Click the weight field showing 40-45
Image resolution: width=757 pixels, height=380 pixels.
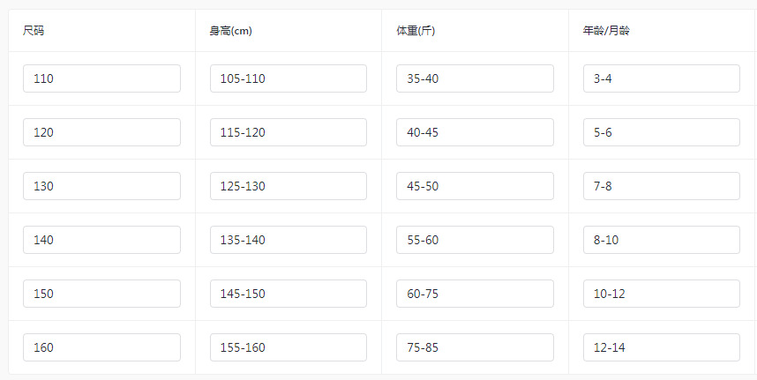[x=475, y=132]
